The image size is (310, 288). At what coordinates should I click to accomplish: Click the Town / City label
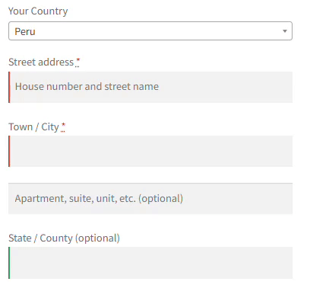[x=33, y=126]
